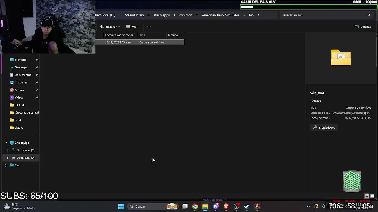The height and width of the screenshot is (212, 378).
Task: Go to steamapps in breadcrumb
Action: [162, 15]
